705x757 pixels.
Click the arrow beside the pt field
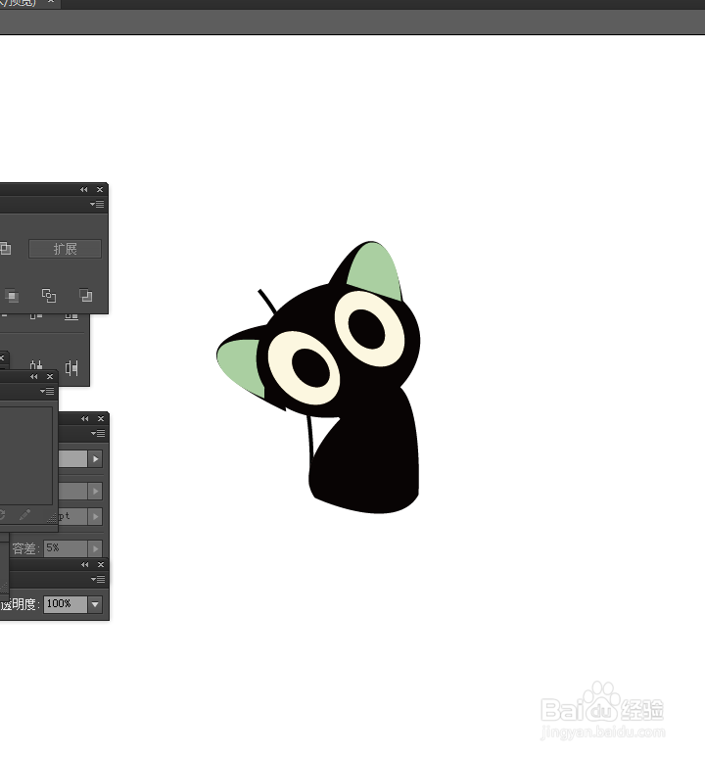click(96, 516)
